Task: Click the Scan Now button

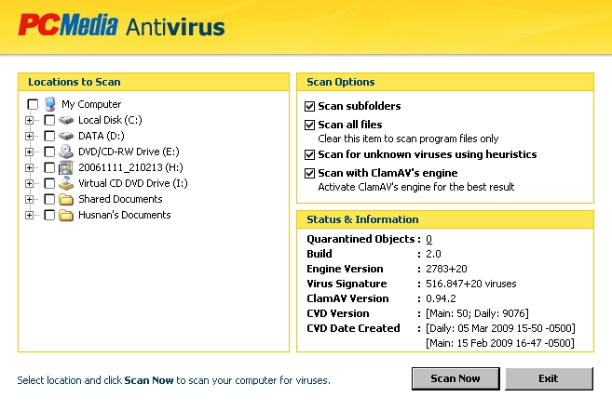Action: 456,378
